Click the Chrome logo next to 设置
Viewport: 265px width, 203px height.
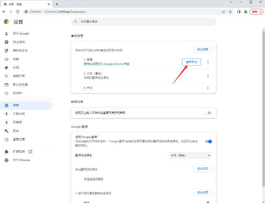(6, 22)
